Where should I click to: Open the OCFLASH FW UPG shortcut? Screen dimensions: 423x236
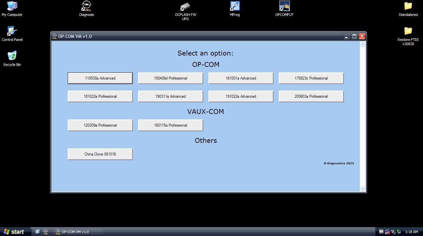point(185,11)
